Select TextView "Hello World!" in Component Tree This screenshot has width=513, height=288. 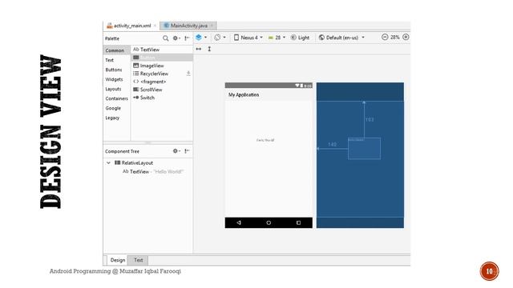click(153, 171)
